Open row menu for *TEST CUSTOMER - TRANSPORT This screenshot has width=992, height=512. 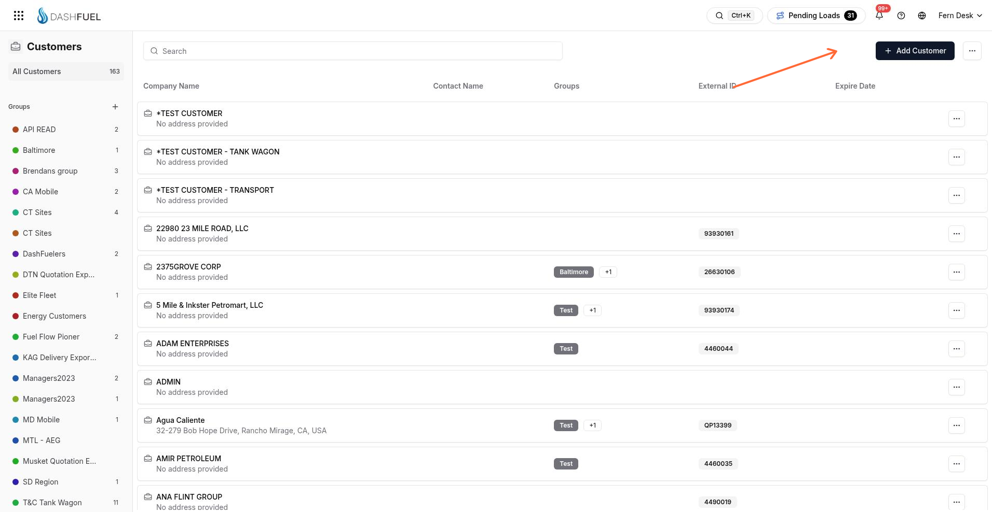957,195
